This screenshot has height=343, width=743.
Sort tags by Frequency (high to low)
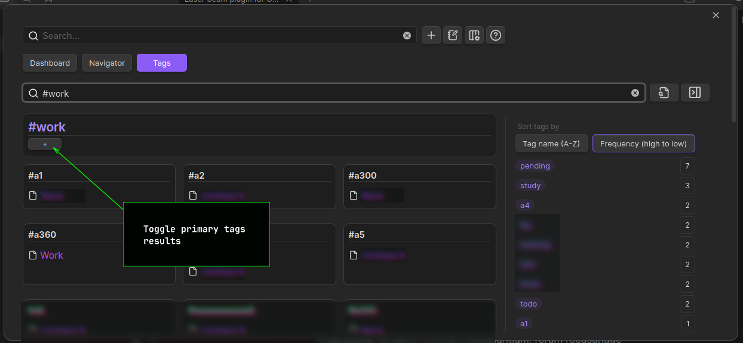pyautogui.click(x=644, y=143)
